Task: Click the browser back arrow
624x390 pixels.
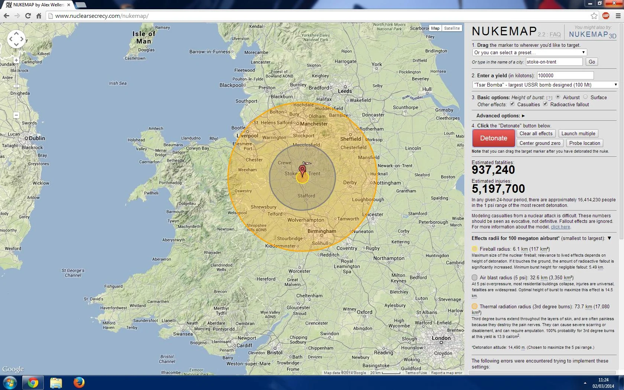Action: (6, 16)
